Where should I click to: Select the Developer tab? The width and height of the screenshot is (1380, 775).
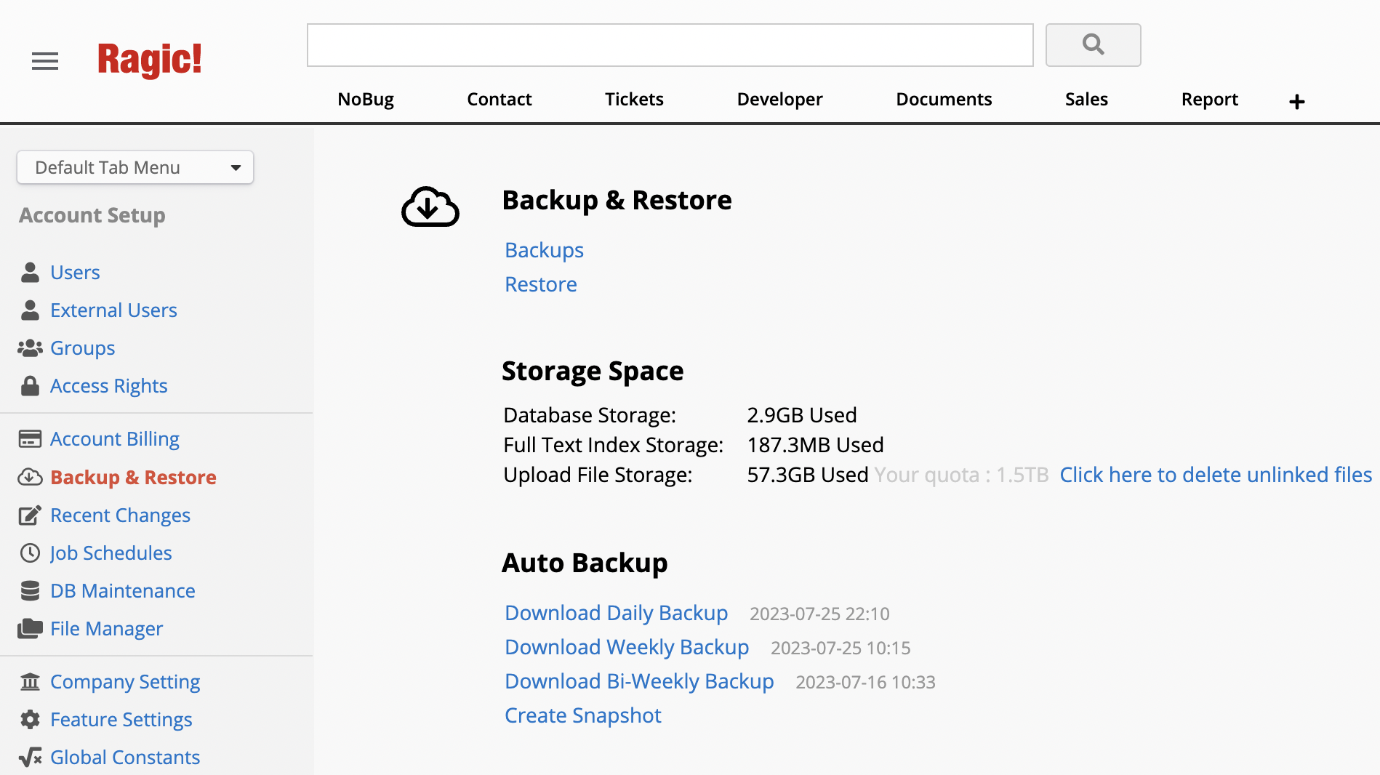779,100
